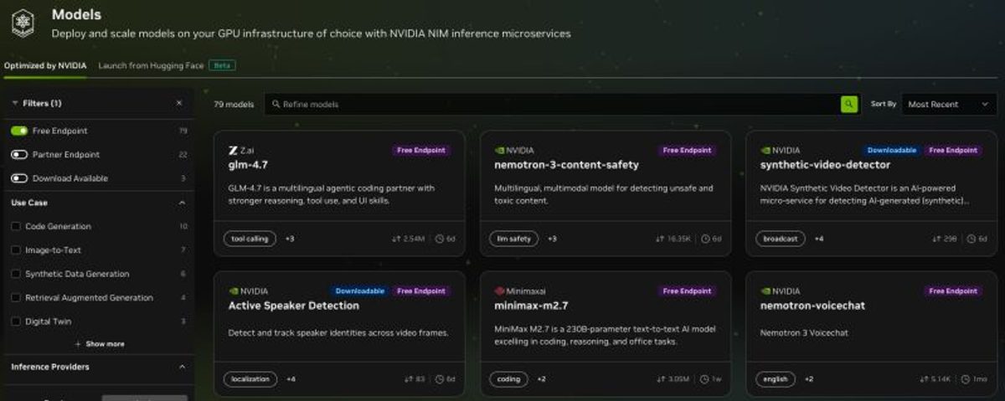Open synthetic-video-detector model title

point(826,165)
